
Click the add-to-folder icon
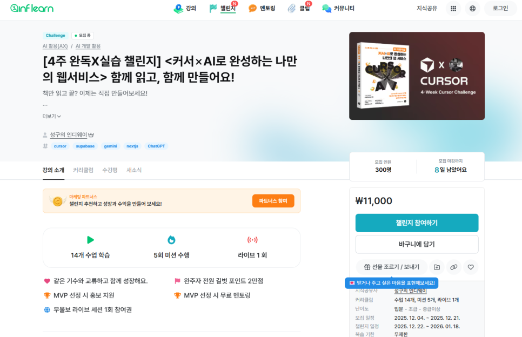coord(437,267)
